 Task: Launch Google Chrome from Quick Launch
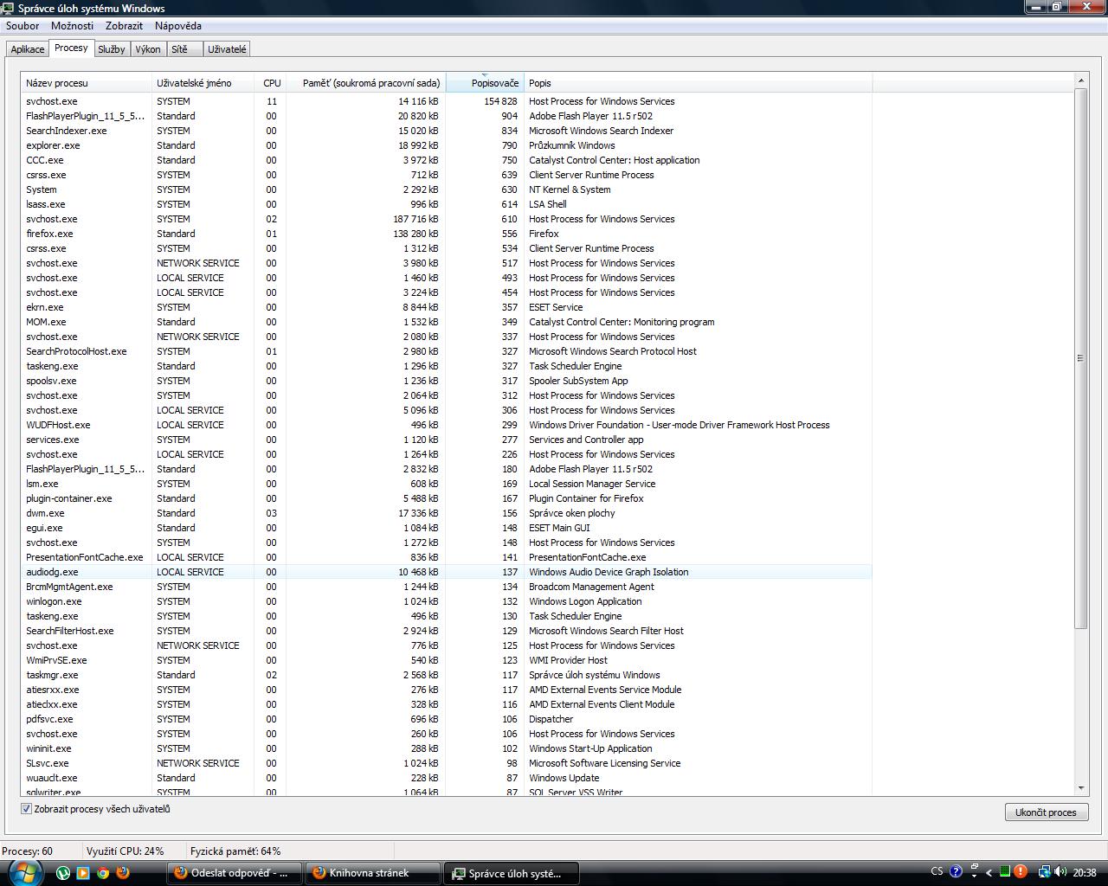point(103,873)
